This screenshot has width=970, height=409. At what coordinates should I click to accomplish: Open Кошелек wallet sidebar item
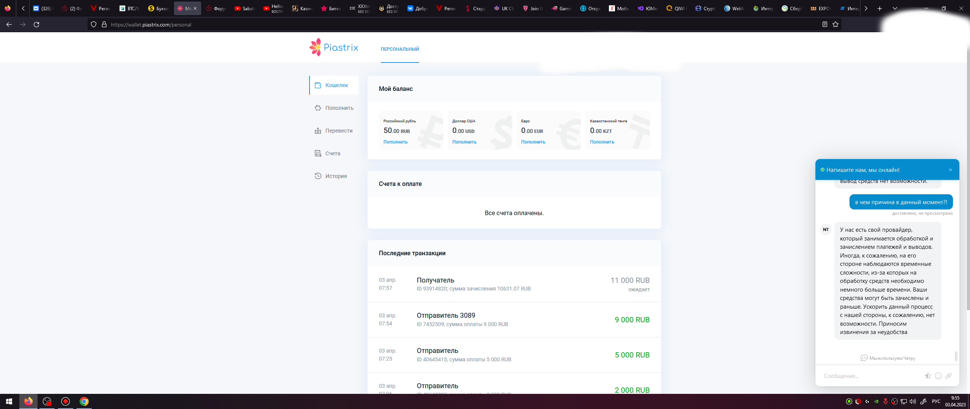click(x=336, y=85)
